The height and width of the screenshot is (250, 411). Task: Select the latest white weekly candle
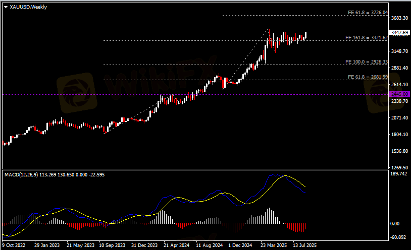[306, 35]
